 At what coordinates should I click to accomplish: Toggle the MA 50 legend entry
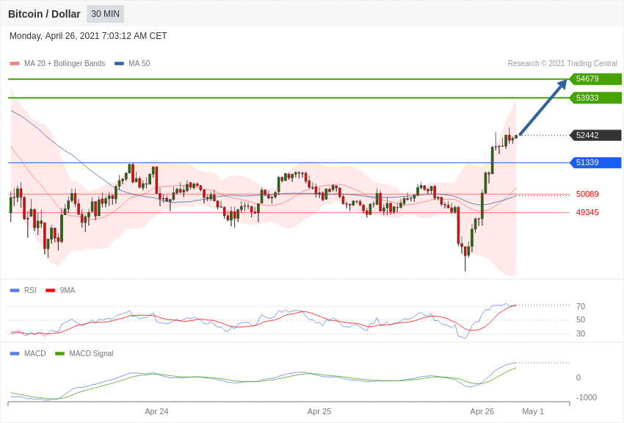pos(132,63)
